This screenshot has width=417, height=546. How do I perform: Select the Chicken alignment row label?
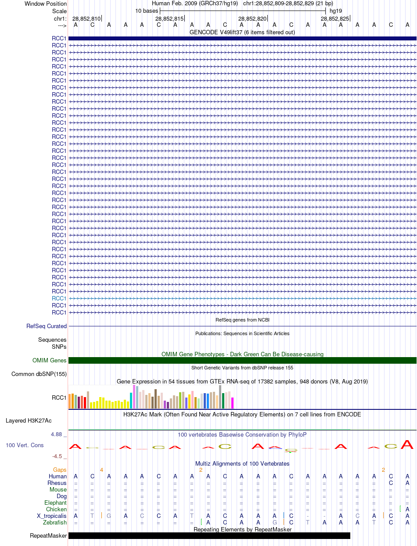tap(57, 510)
